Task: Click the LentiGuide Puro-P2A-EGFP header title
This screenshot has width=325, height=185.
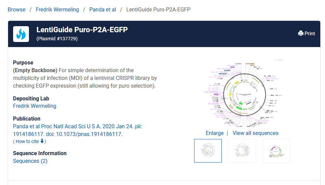Action: click(x=82, y=30)
